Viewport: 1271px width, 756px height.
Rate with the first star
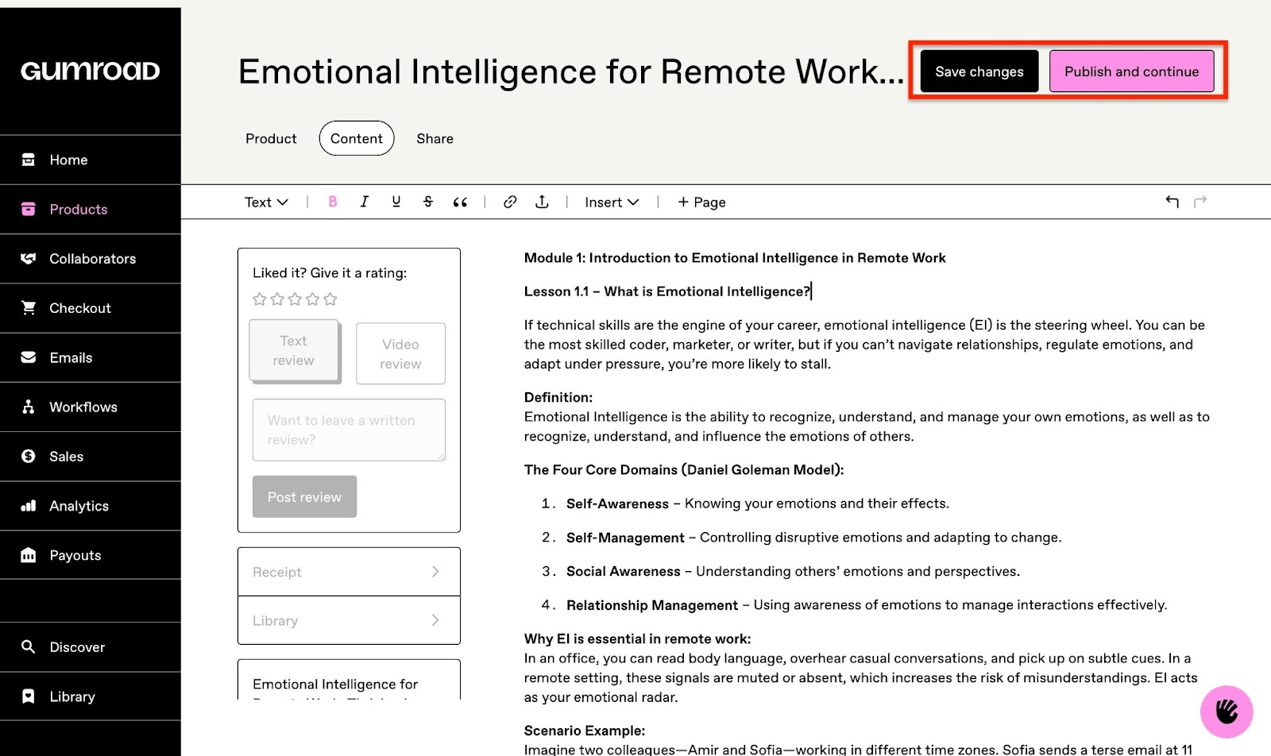point(260,299)
